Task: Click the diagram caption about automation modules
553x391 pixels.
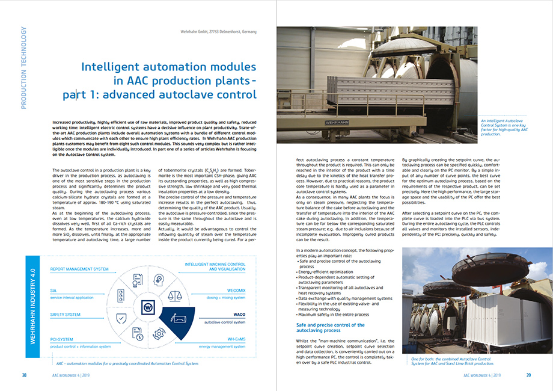Action: pos(127,363)
